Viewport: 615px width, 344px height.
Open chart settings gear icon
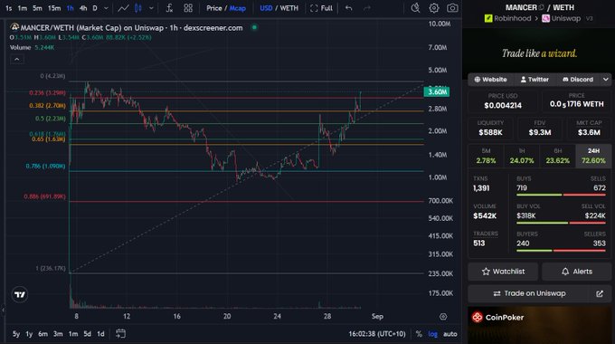tap(434, 8)
